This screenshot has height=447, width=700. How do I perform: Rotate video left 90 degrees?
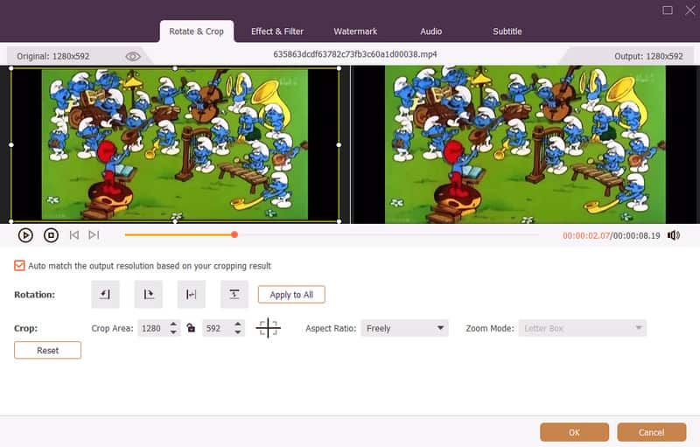pyautogui.click(x=105, y=295)
